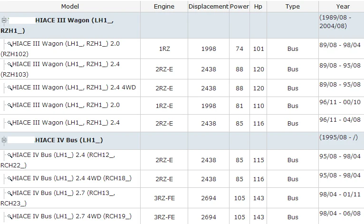The width and height of the screenshot is (364, 224).
Task: Click magnifier icon for HIACE III Wagon 2.4 4WD
Action: tap(10, 88)
